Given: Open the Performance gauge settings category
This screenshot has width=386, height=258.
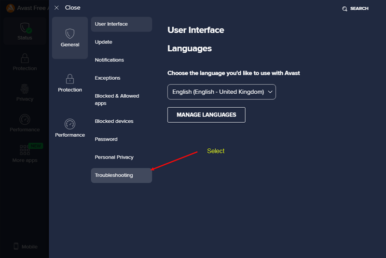Looking at the screenshot, I should click(x=70, y=128).
